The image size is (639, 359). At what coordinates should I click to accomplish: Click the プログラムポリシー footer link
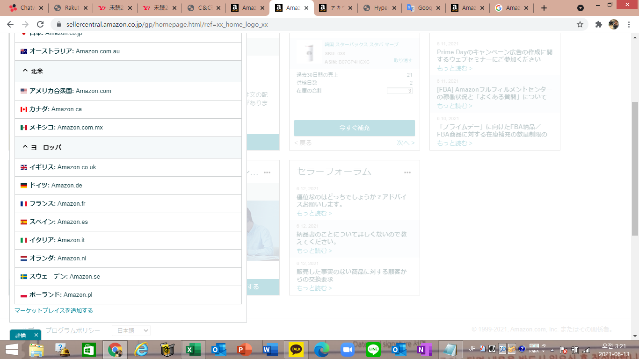(x=73, y=330)
